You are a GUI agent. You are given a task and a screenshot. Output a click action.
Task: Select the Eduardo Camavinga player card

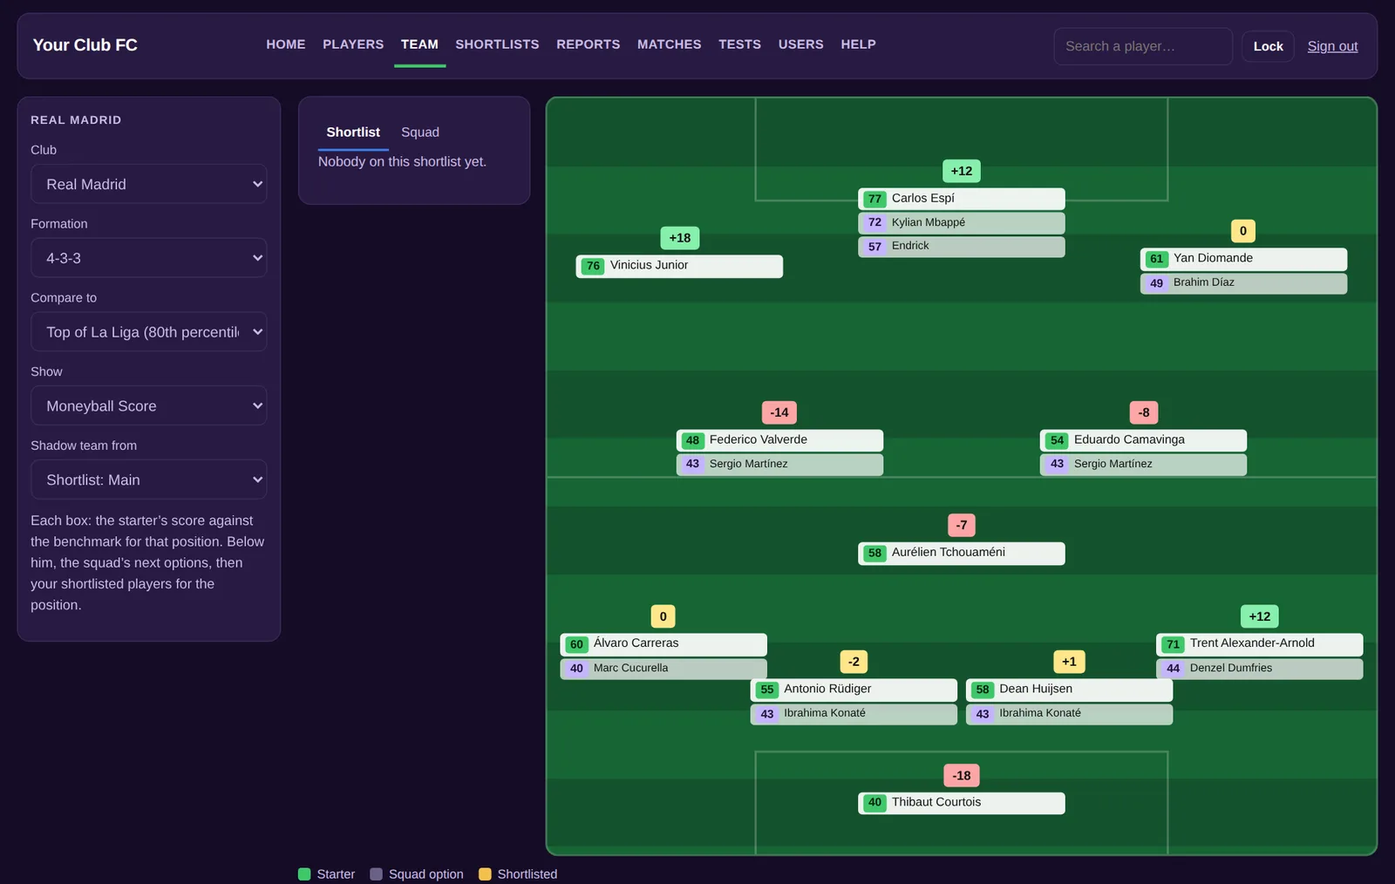1143,440
